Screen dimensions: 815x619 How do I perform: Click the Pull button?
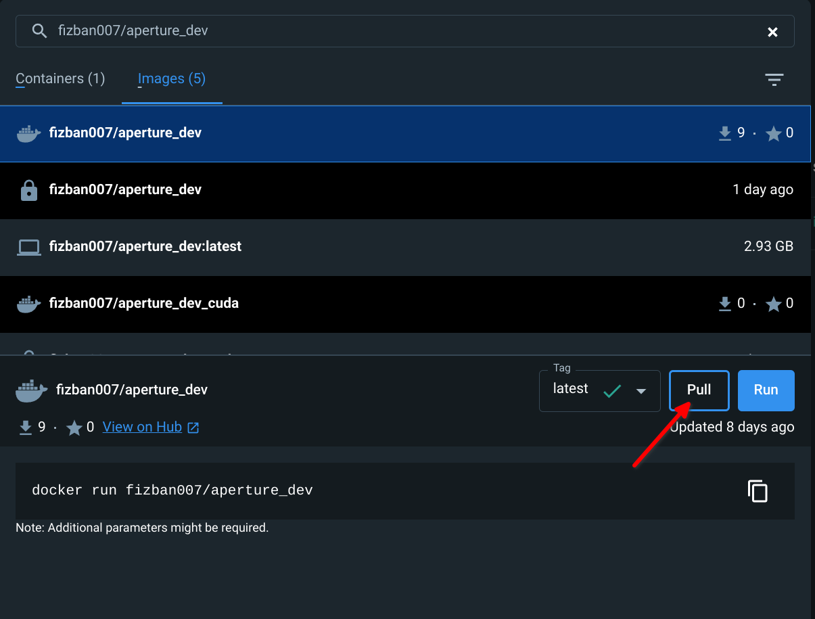[699, 390]
